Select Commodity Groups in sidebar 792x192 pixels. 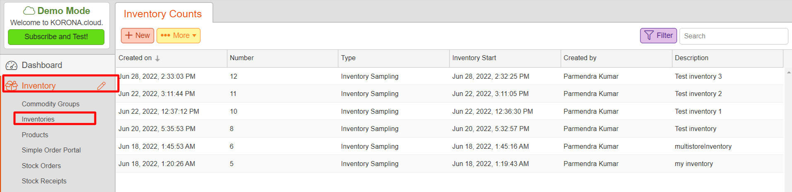point(51,104)
